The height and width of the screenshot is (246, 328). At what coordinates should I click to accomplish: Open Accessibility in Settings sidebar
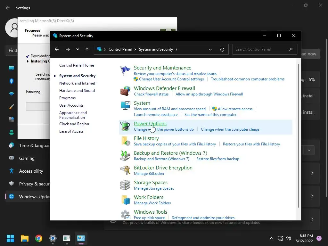[31, 171]
